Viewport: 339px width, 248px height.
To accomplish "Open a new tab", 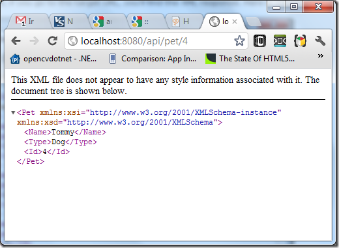I will point(254,22).
